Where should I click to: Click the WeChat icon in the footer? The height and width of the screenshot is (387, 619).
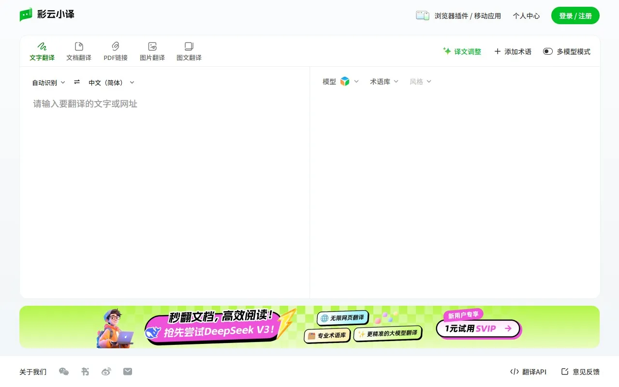[63, 372]
